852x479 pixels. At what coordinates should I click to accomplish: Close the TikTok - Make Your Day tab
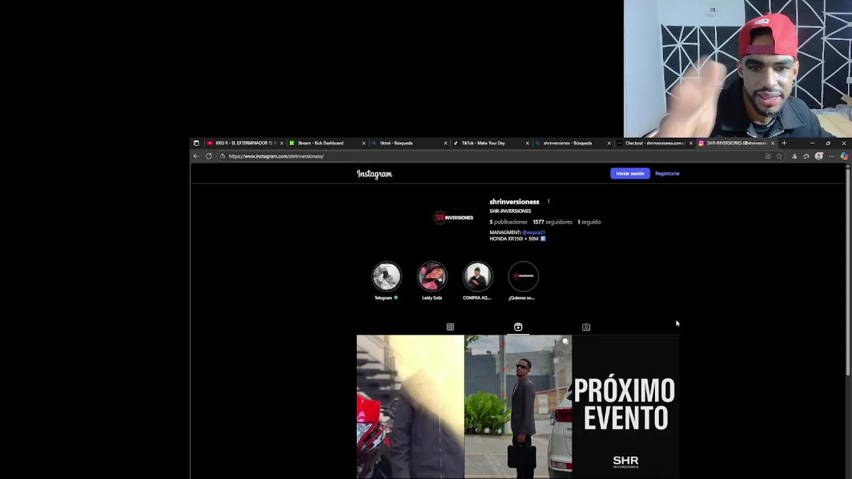pos(527,143)
